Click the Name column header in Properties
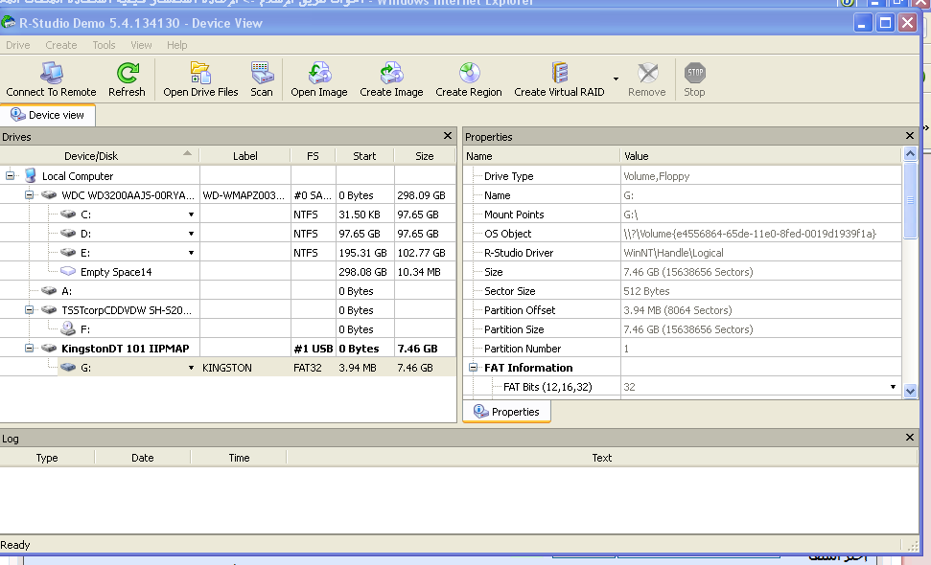This screenshot has height=565, width=931. point(542,156)
